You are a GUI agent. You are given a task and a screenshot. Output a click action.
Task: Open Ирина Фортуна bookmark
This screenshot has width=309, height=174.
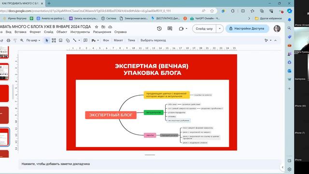(15, 18)
